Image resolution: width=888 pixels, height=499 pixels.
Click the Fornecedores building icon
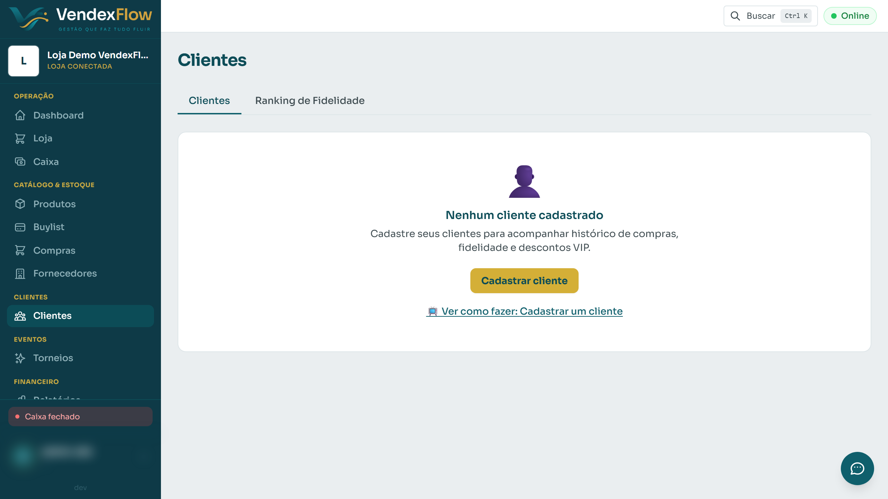(x=20, y=273)
